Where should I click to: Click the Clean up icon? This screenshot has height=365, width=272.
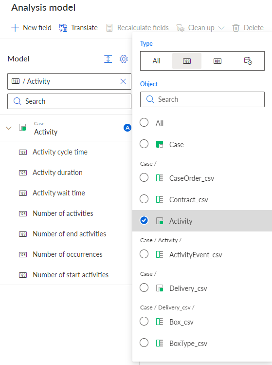pos(181,28)
